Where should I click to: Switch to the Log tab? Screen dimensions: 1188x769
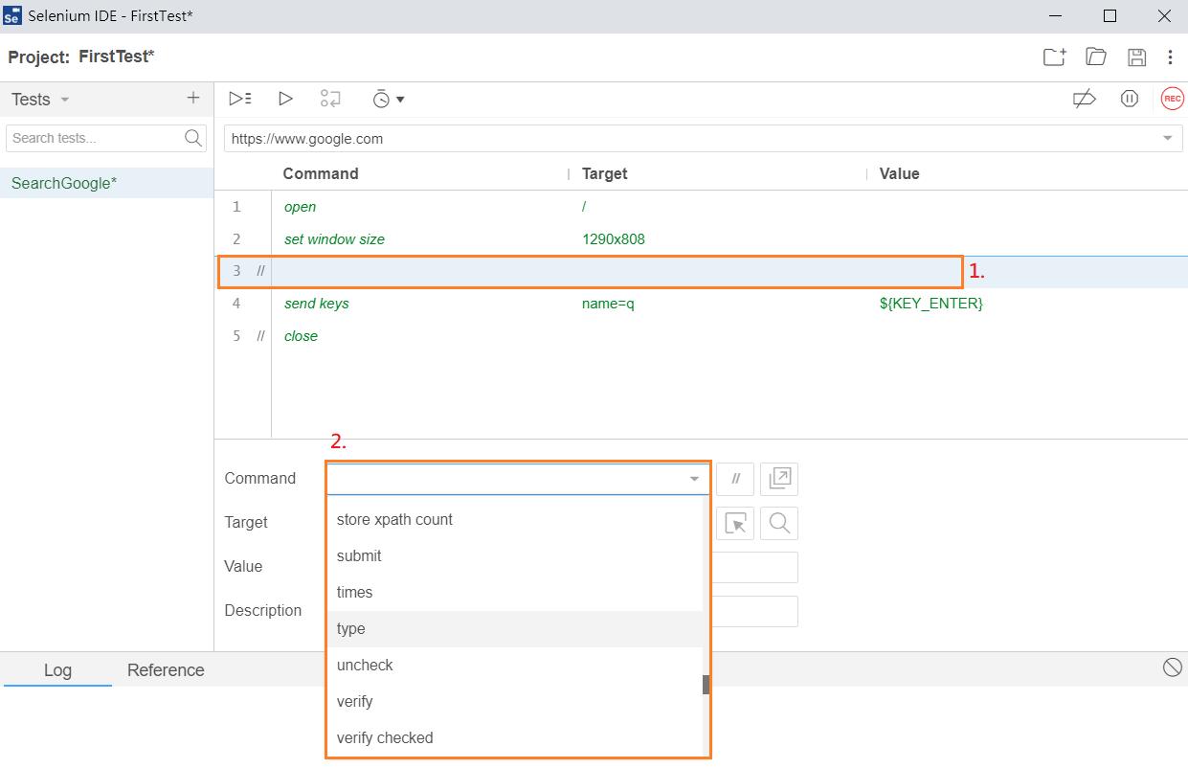click(x=57, y=670)
